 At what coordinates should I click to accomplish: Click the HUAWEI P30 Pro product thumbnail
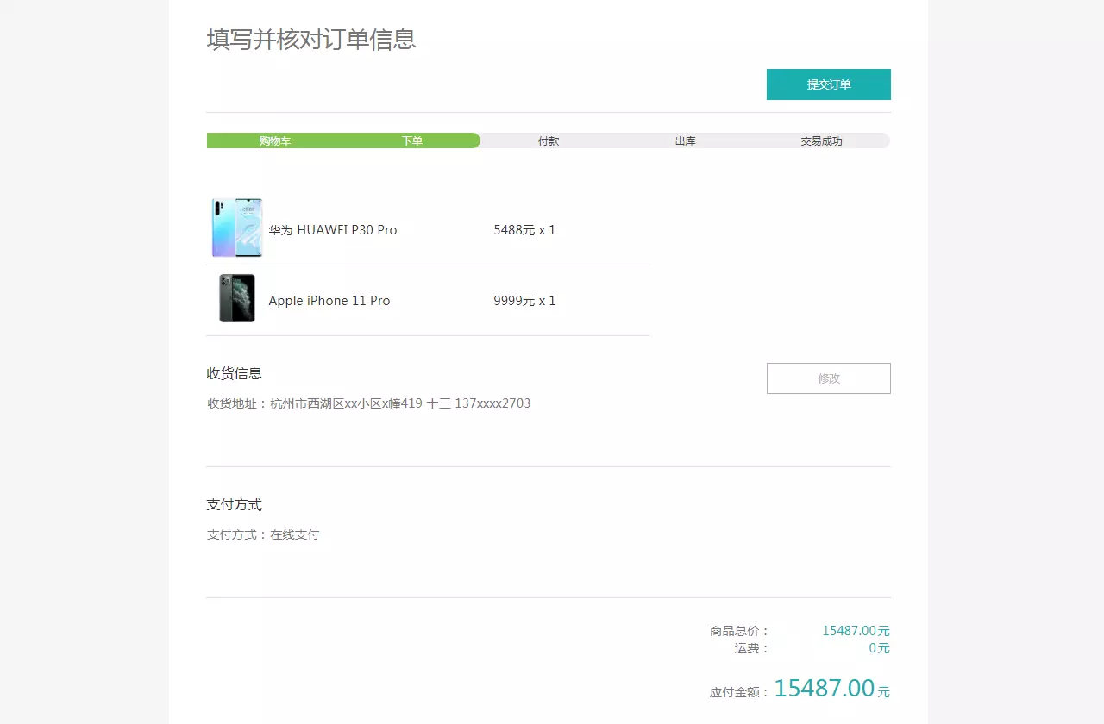point(237,227)
